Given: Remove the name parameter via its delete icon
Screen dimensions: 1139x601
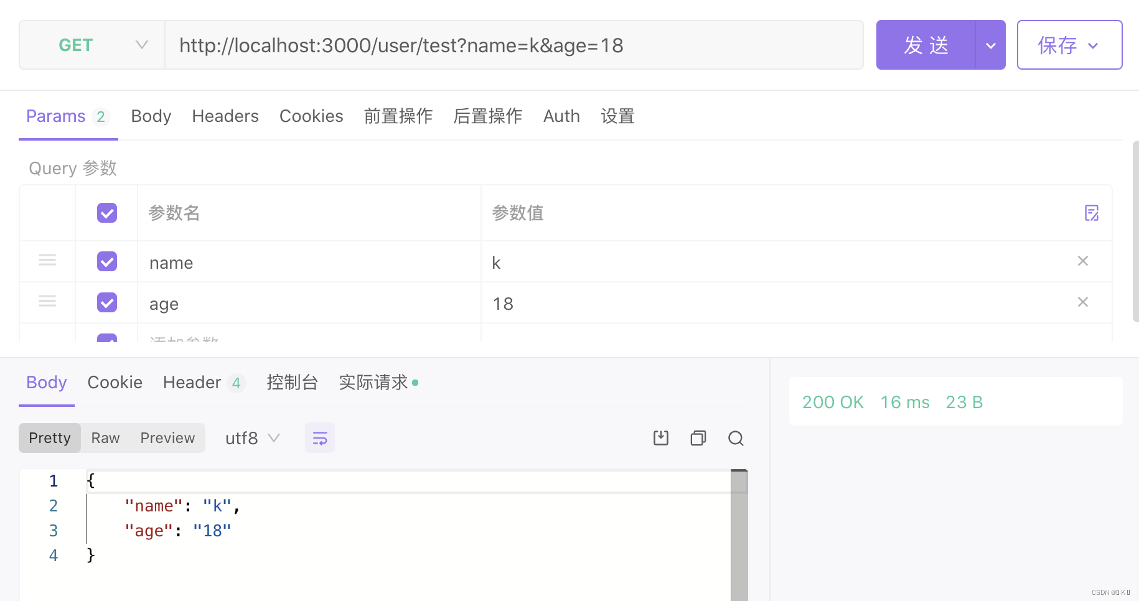Looking at the screenshot, I should coord(1083,261).
